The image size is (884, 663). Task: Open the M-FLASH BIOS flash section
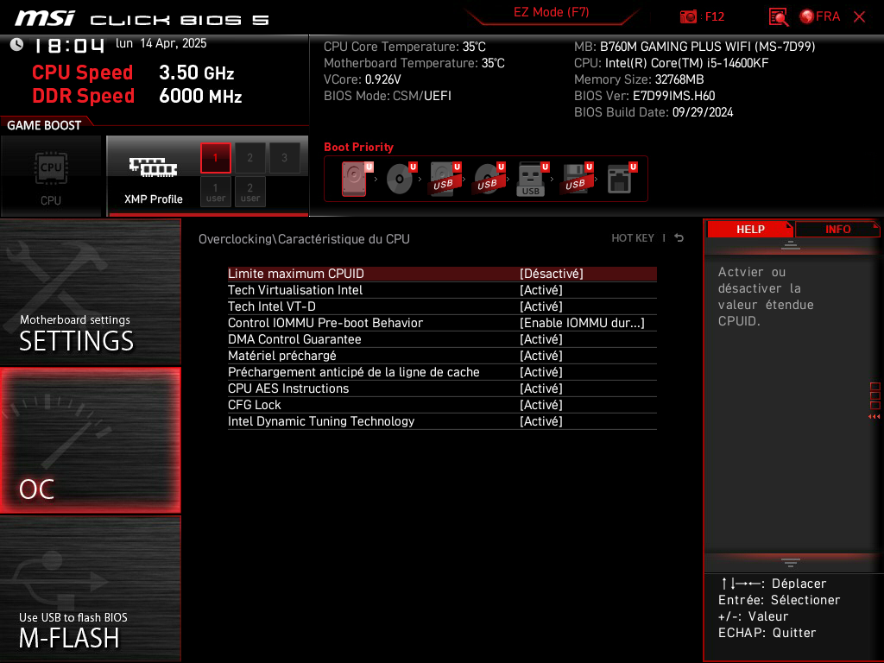90,589
